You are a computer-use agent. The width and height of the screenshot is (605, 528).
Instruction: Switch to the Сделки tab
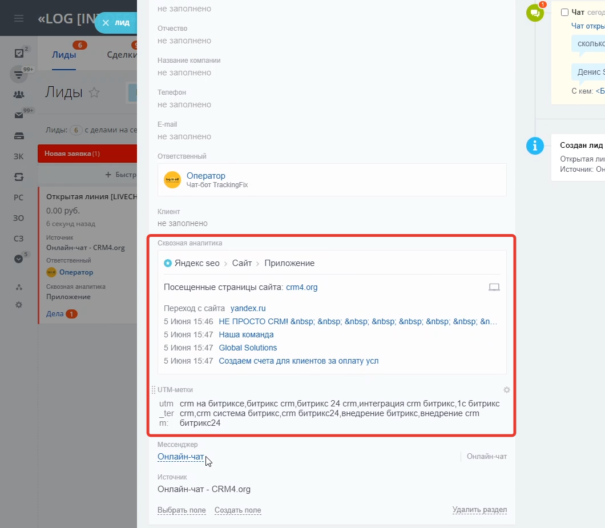(x=122, y=55)
